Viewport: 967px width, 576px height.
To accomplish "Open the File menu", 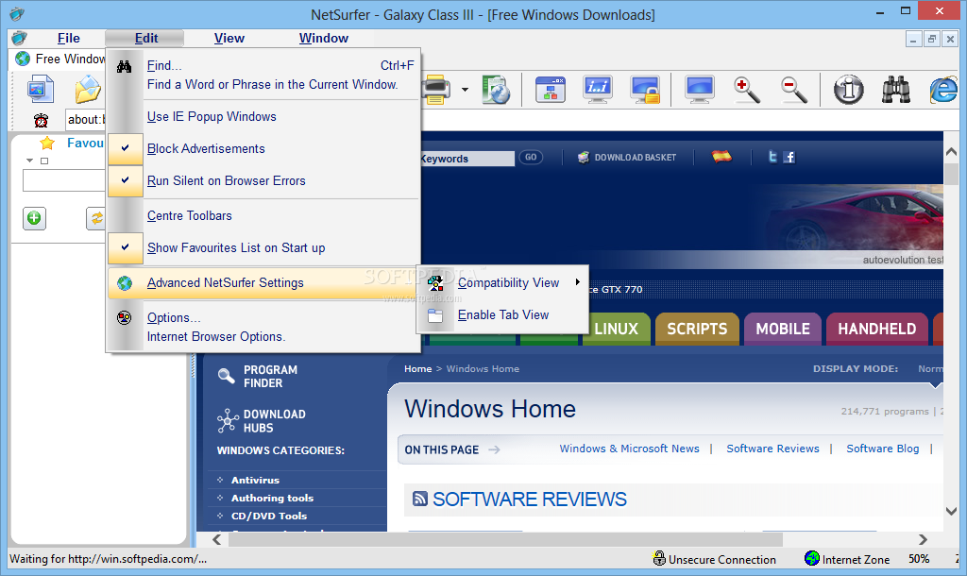I will (68, 38).
